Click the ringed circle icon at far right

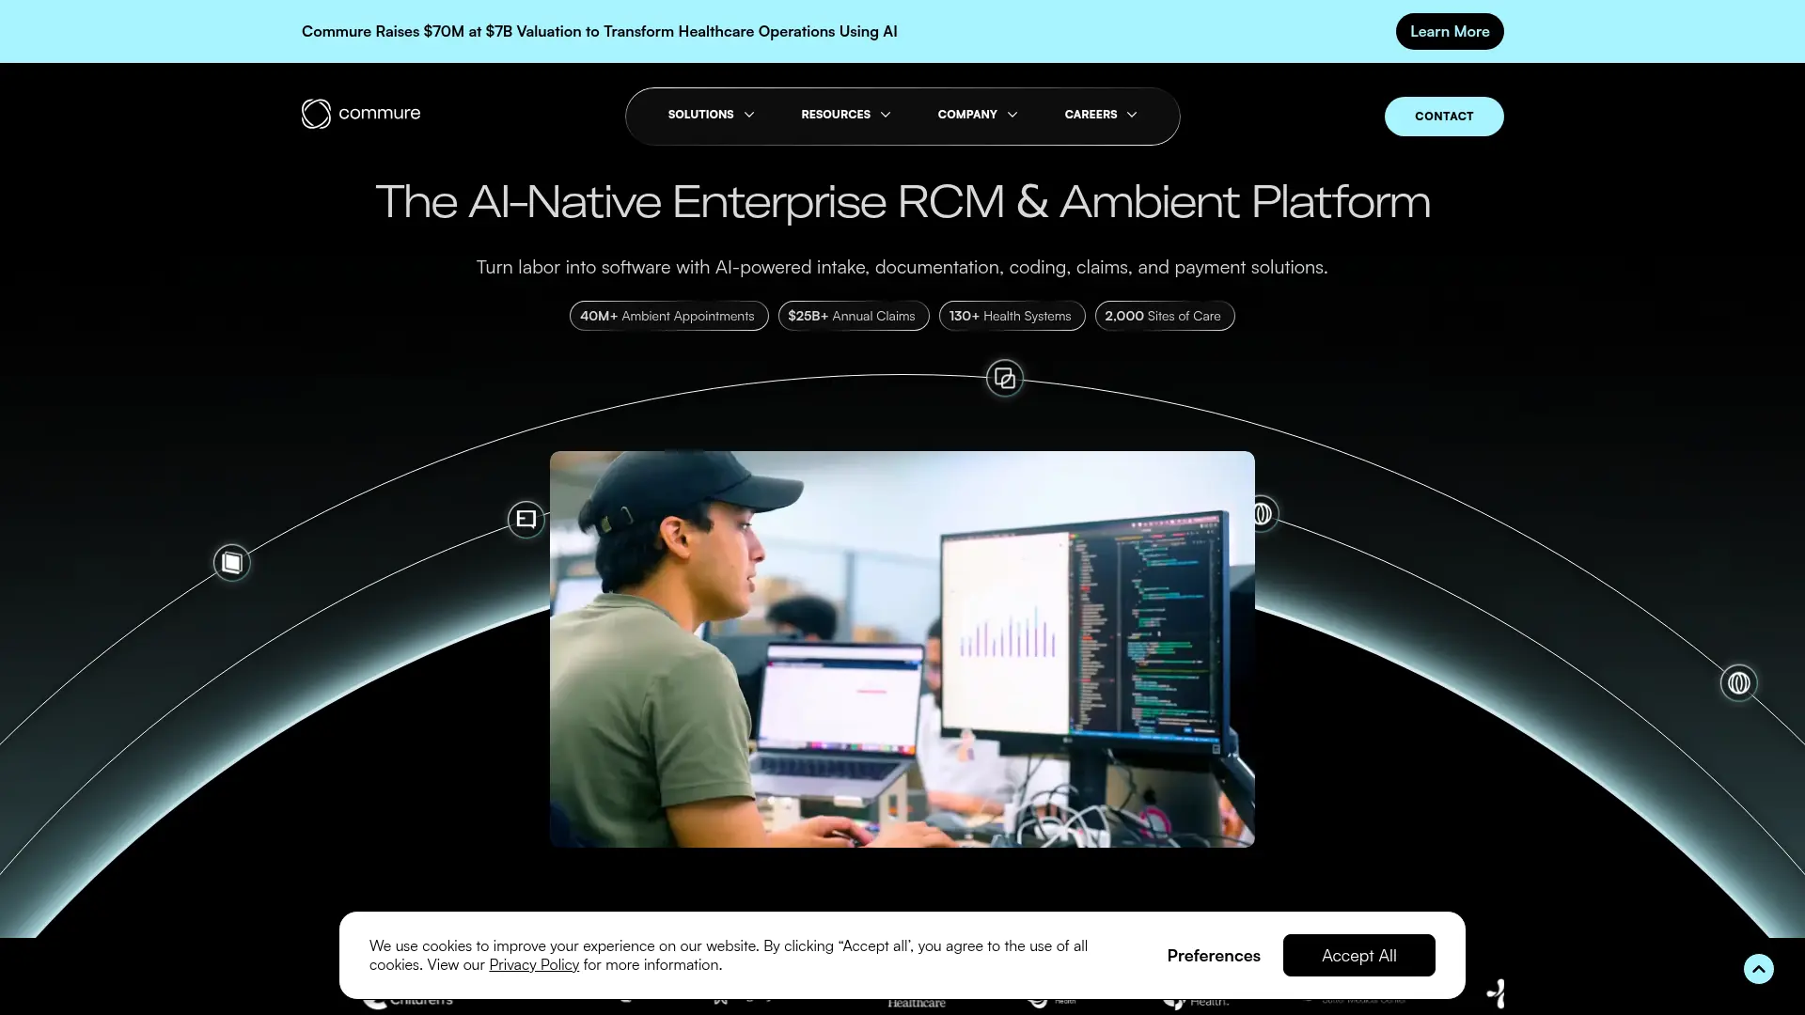(1738, 682)
